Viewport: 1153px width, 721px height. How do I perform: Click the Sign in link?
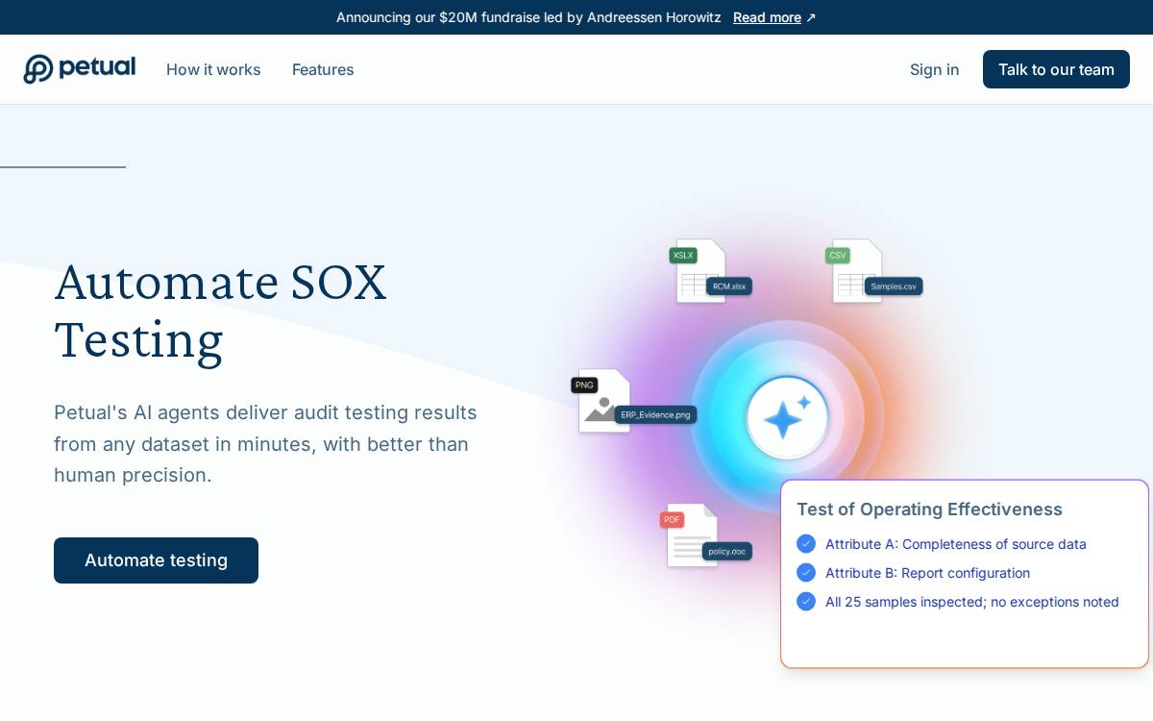click(934, 69)
